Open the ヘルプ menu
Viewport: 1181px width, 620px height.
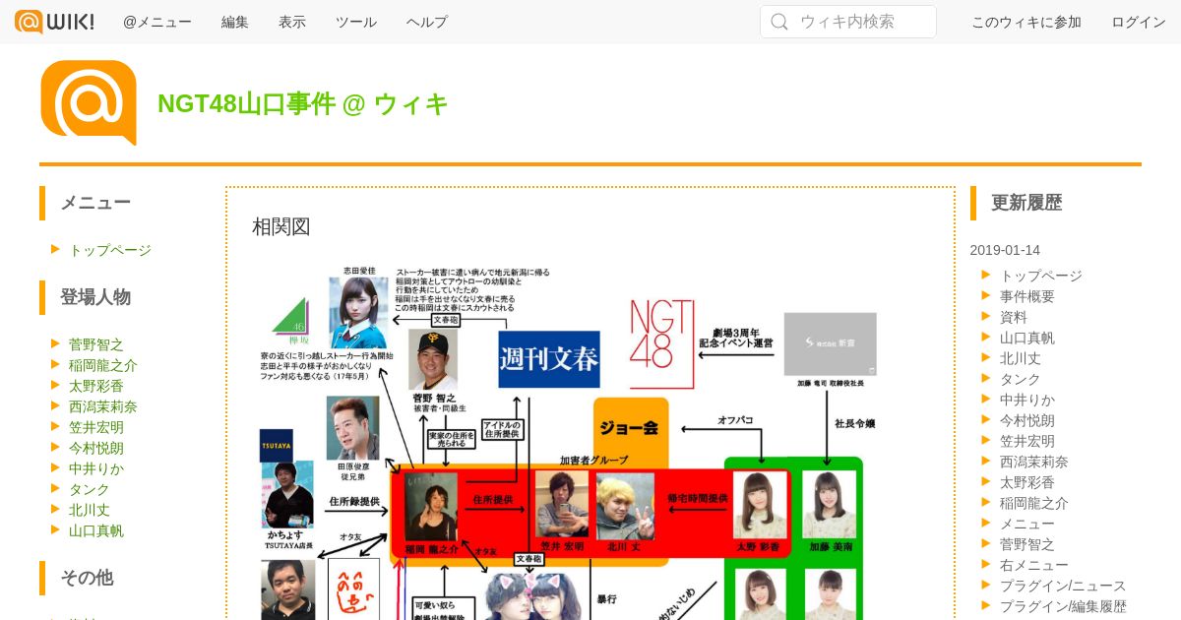pos(427,22)
